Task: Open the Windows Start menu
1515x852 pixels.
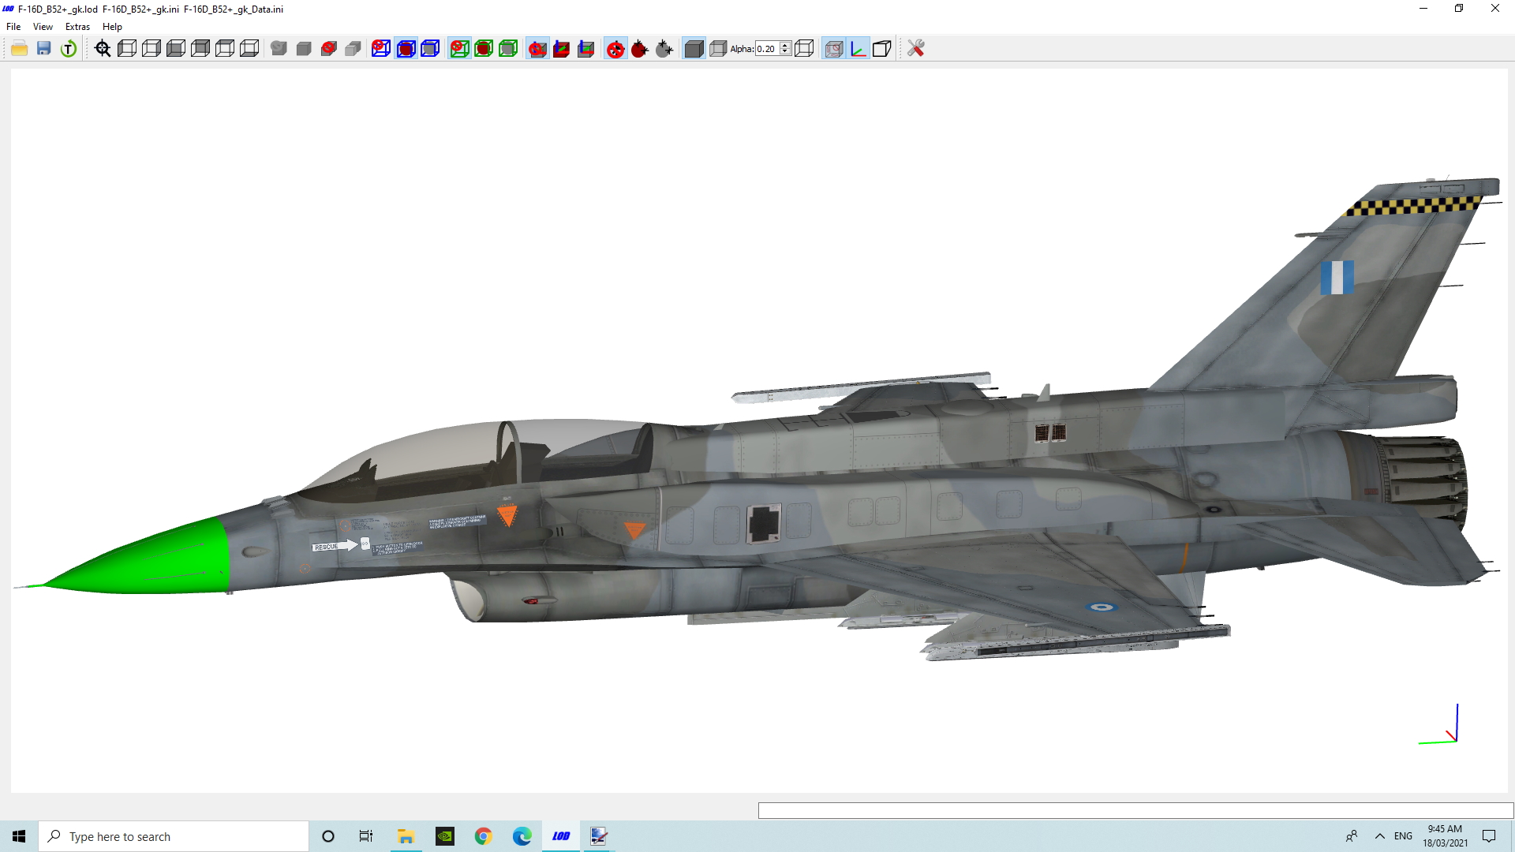Action: [x=19, y=836]
